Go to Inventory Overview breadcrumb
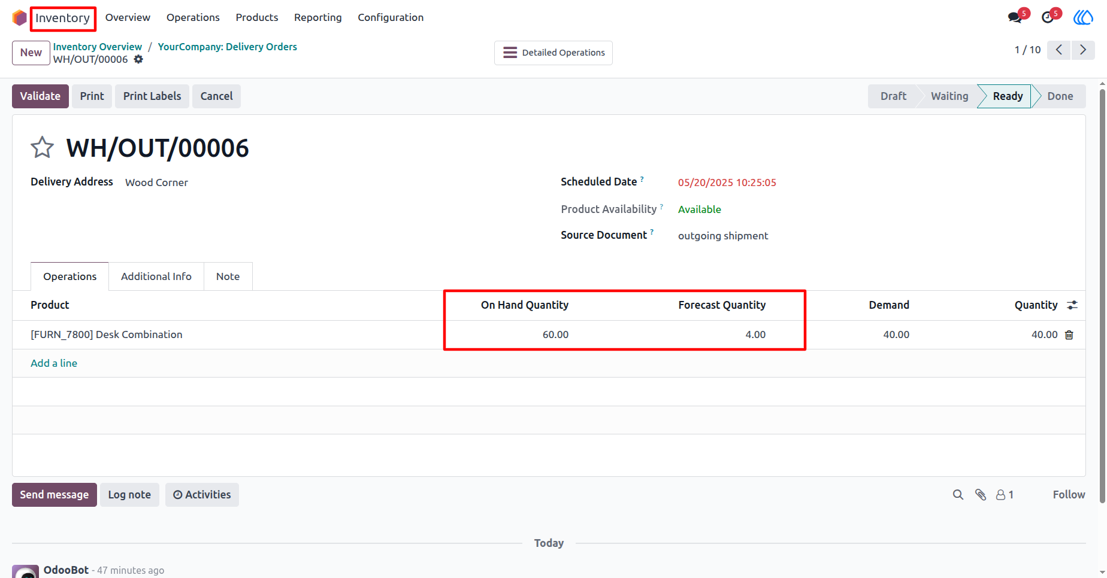This screenshot has height=578, width=1107. point(98,47)
